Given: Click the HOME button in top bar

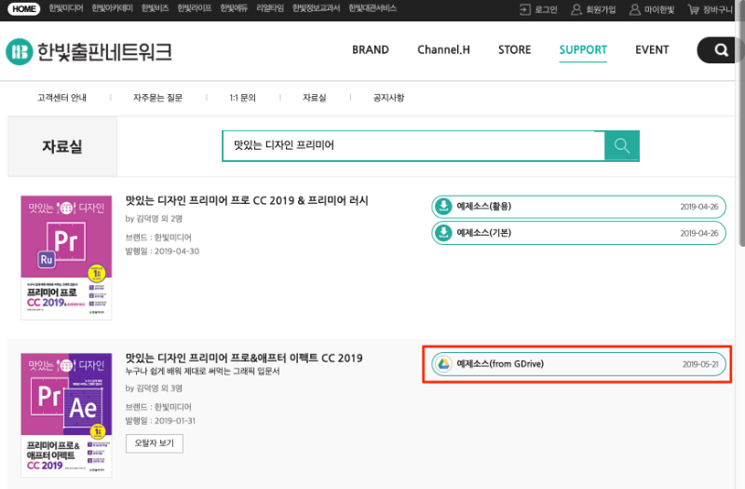Looking at the screenshot, I should [x=24, y=9].
